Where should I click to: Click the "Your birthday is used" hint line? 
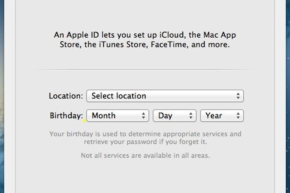pyautogui.click(x=145, y=134)
